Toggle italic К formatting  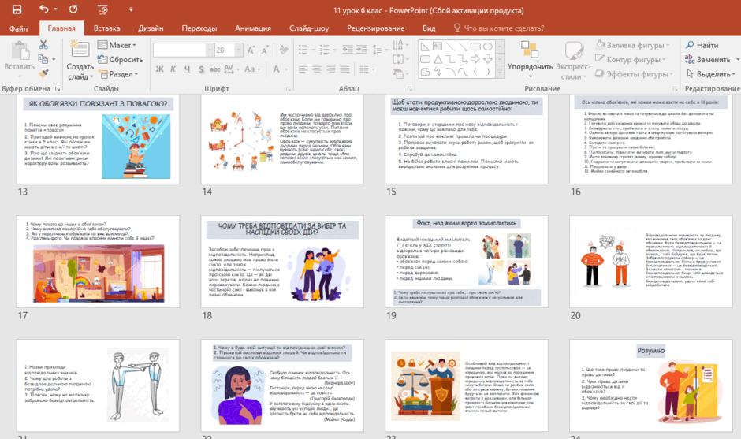click(x=173, y=69)
